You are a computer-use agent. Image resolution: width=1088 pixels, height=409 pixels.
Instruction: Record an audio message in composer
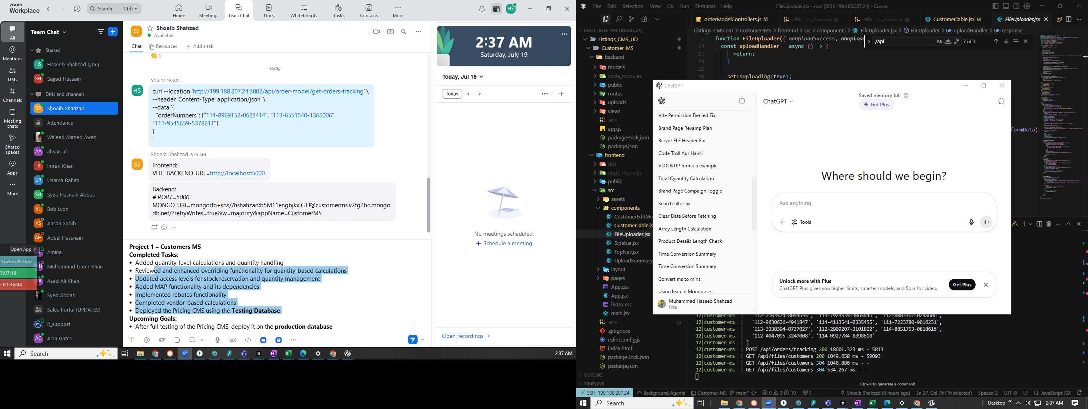[218, 340]
